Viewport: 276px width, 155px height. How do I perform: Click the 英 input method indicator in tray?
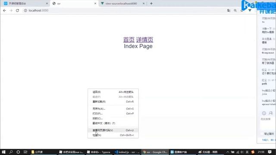[247, 152]
